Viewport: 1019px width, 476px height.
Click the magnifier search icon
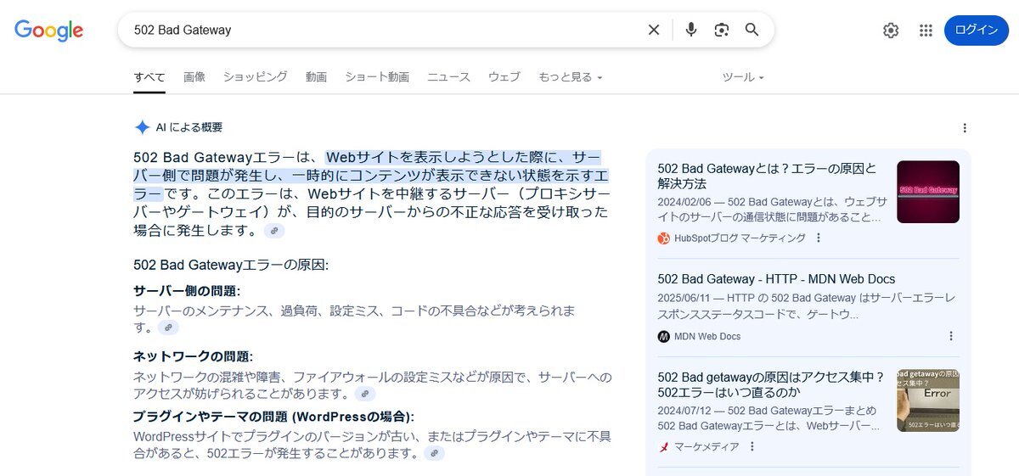coord(752,30)
